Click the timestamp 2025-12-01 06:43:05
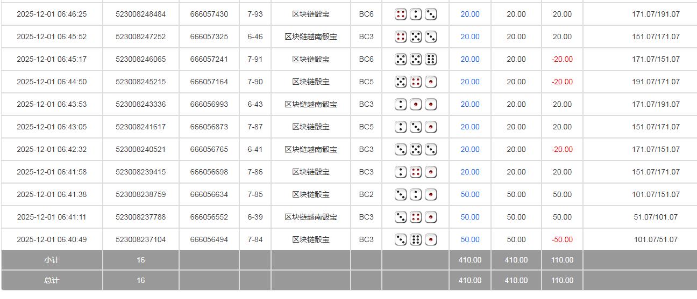Image resolution: width=697 pixels, height=299 pixels. [x=52, y=127]
